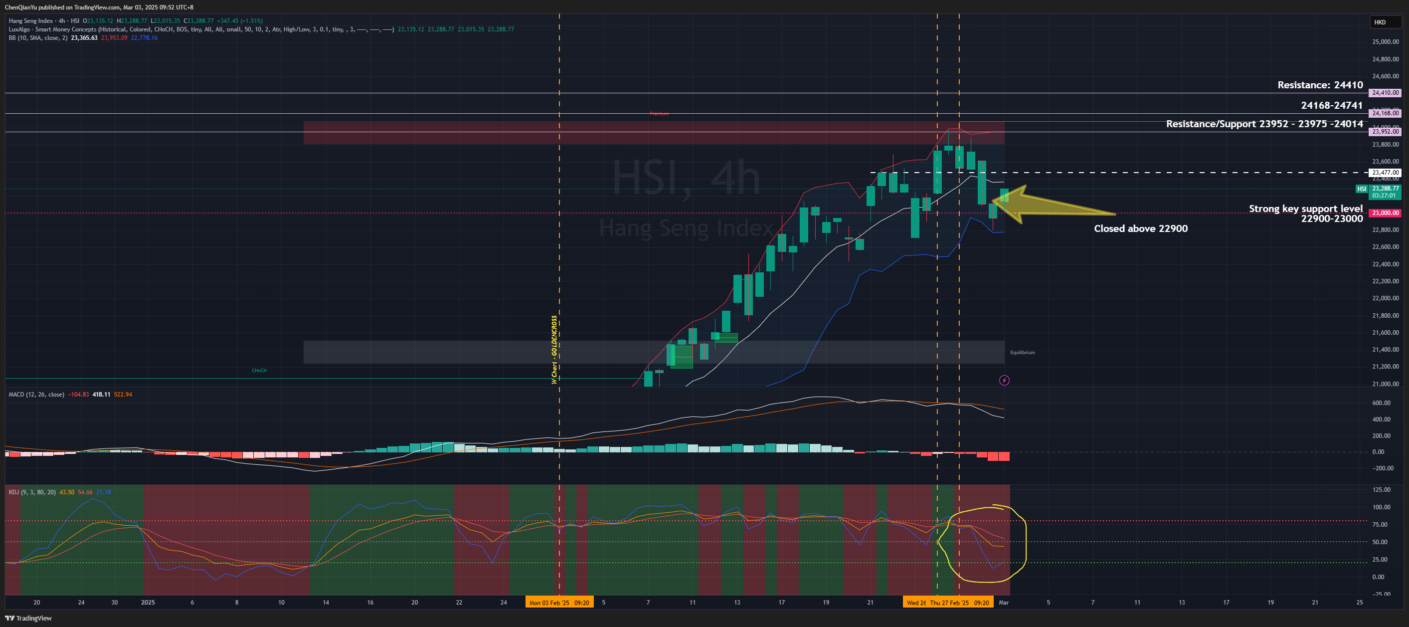Viewport: 1409px width, 627px height.
Task: Click the current price label 23,288.77
Action: click(x=1385, y=188)
